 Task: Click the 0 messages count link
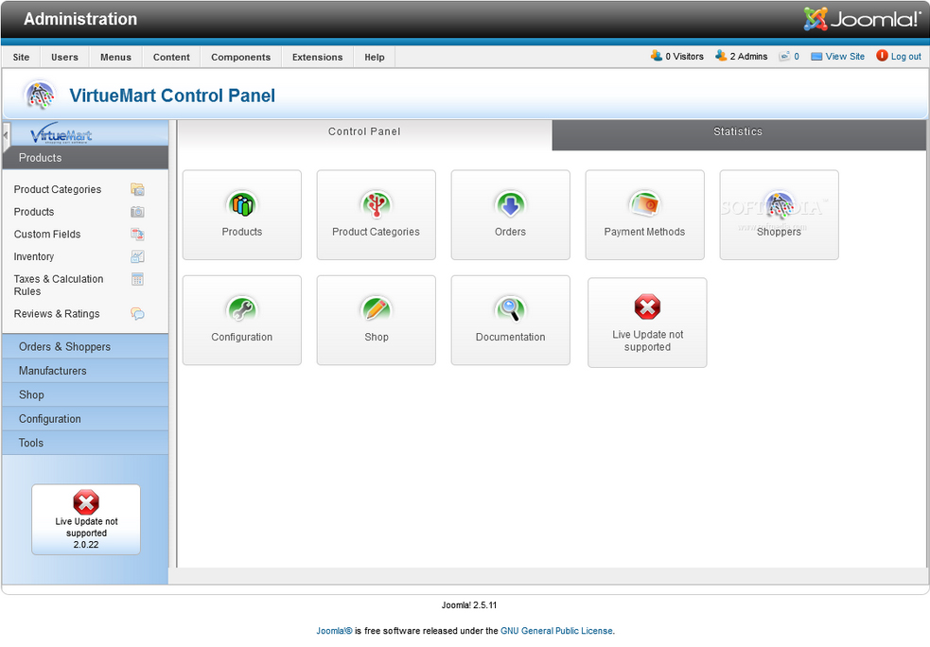pyautogui.click(x=797, y=57)
